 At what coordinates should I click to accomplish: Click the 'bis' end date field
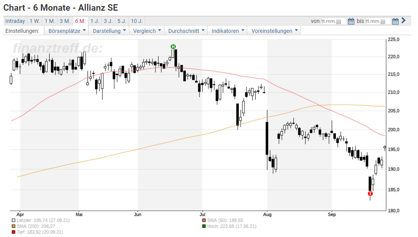(378, 21)
